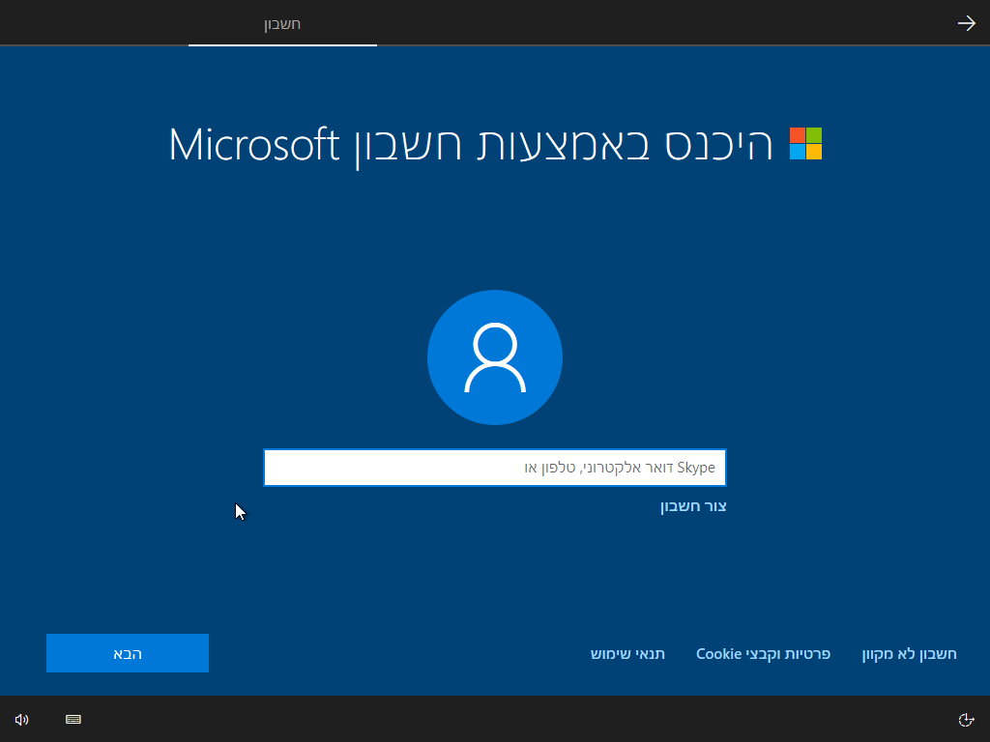View the תנאי שימוש terms
The height and width of the screenshot is (742, 990).
[x=628, y=653]
